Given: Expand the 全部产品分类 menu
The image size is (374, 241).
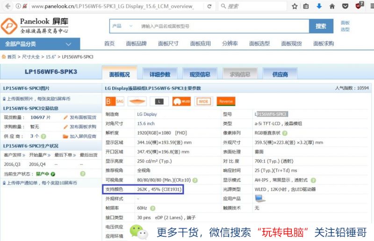Looking at the screenshot, I should point(40,44).
